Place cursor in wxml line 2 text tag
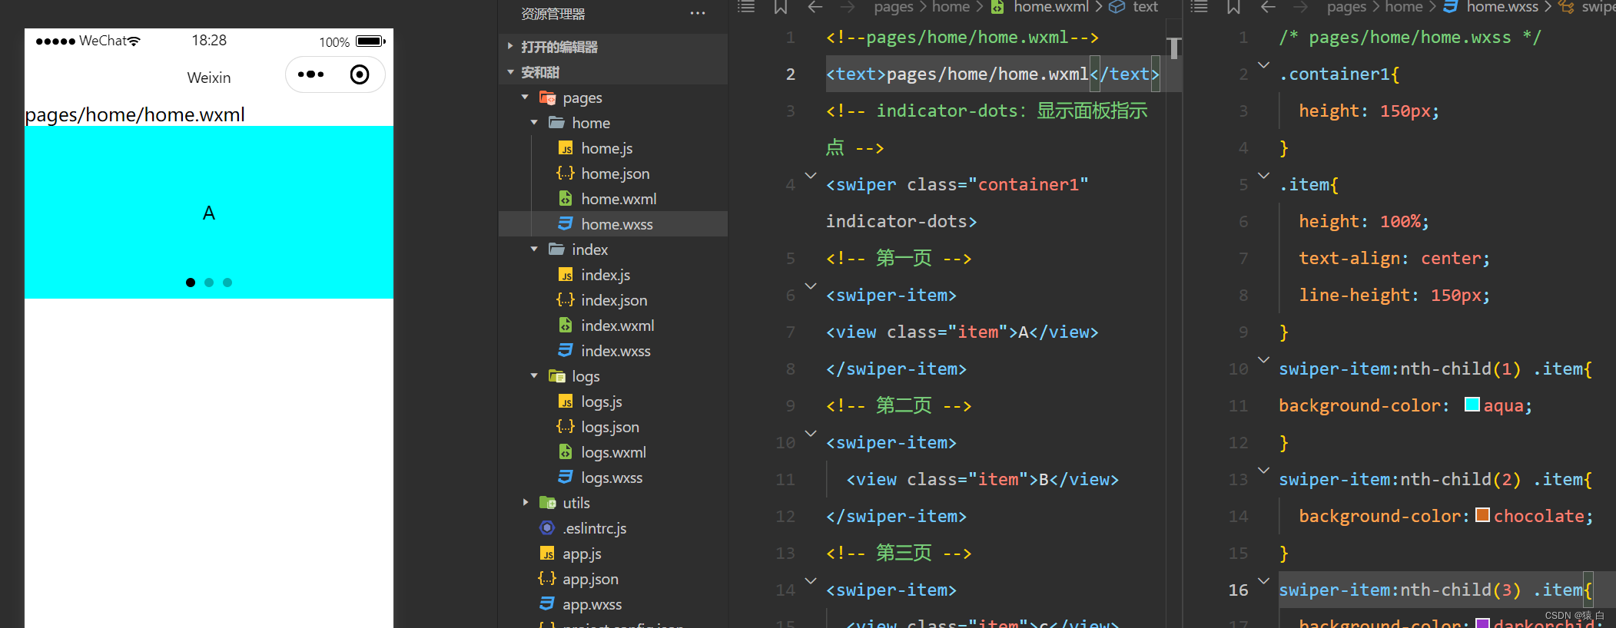The width and height of the screenshot is (1616, 628). click(992, 74)
